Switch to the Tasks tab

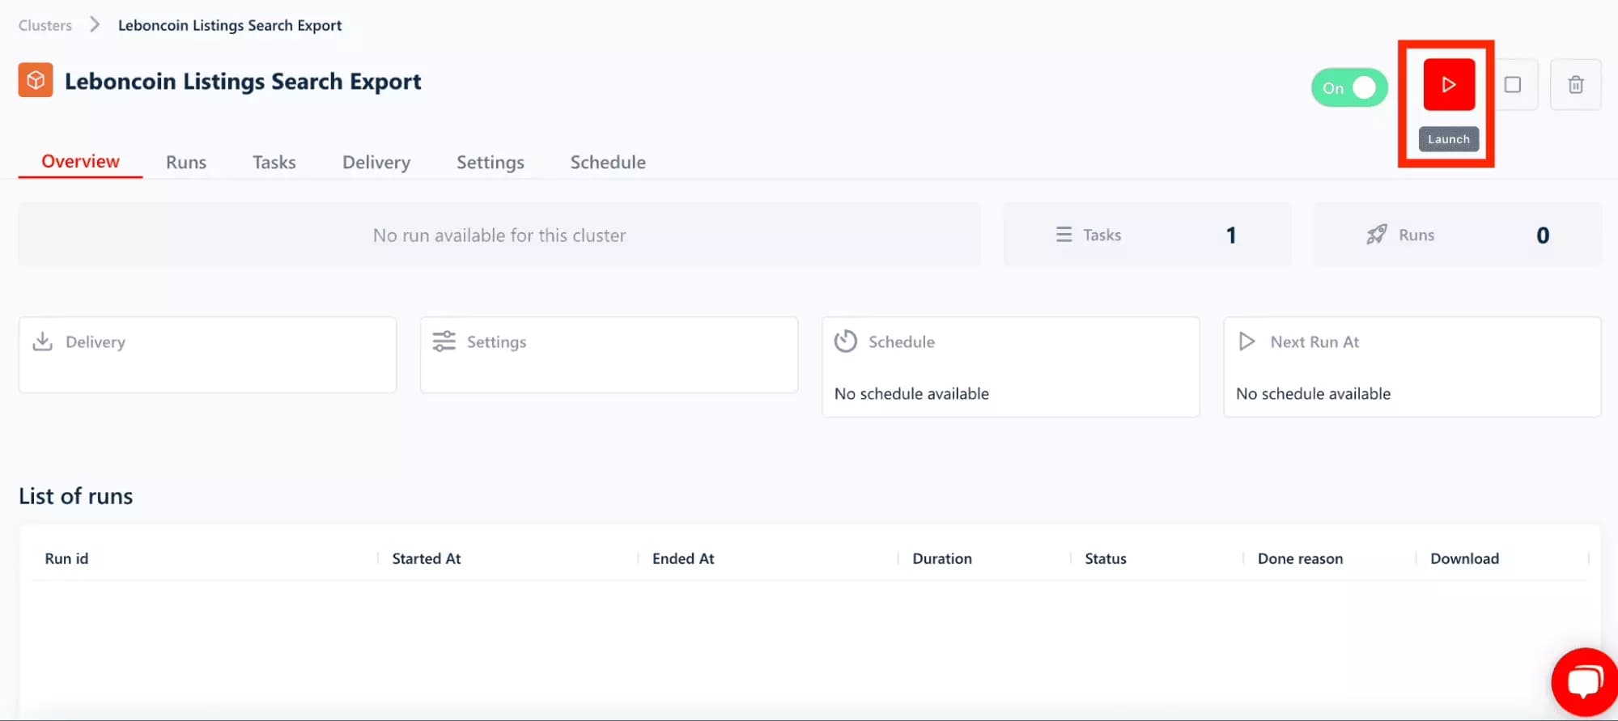tap(274, 163)
